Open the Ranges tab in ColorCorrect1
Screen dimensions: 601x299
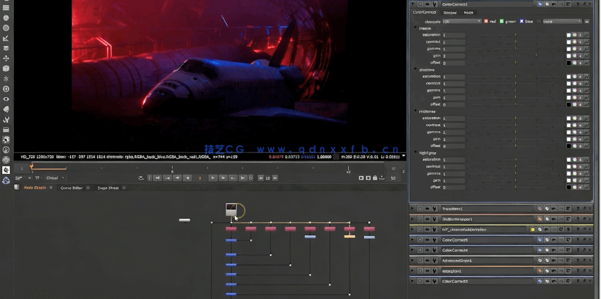point(450,12)
